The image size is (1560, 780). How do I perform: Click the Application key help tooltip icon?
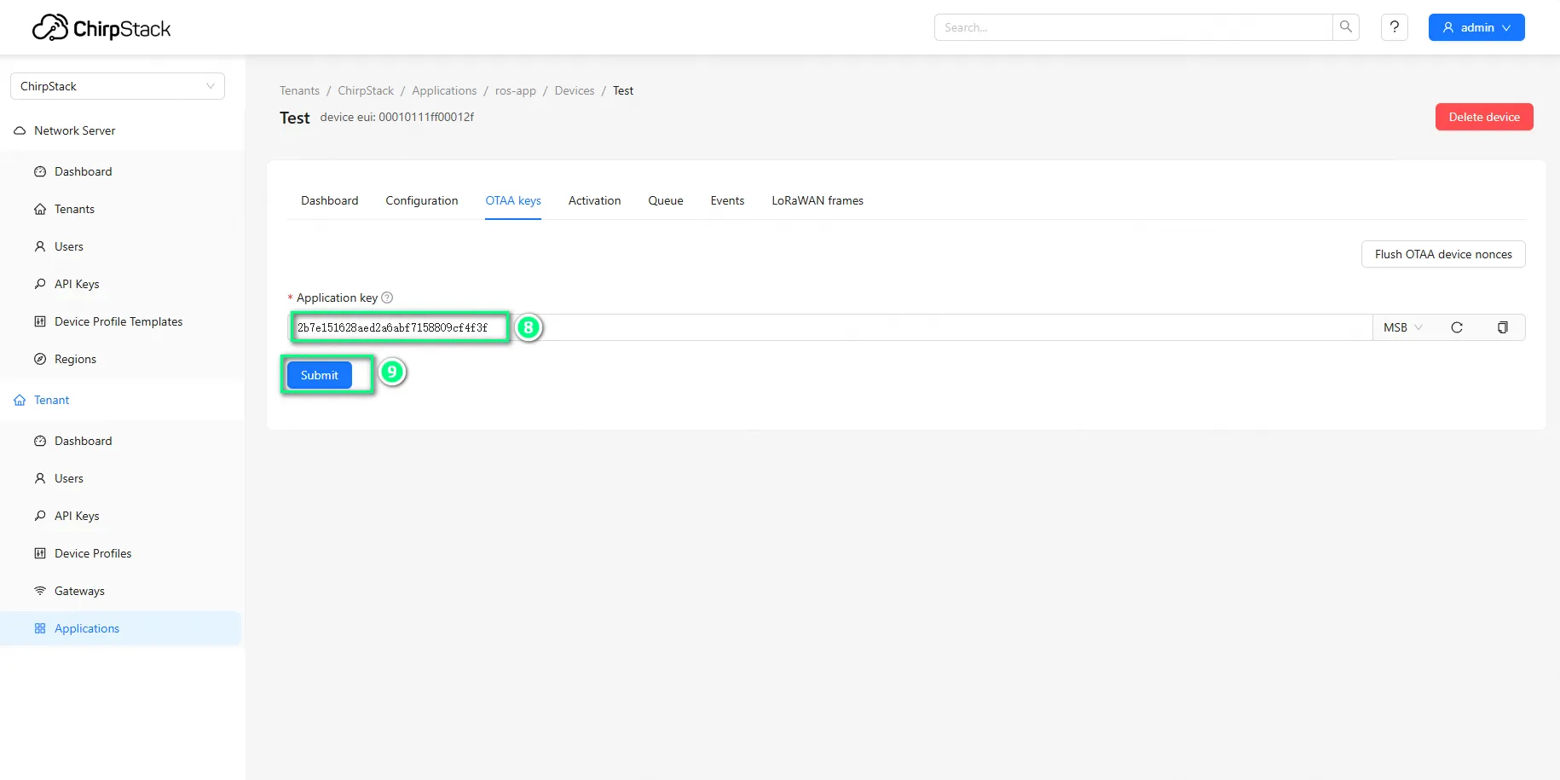click(387, 298)
